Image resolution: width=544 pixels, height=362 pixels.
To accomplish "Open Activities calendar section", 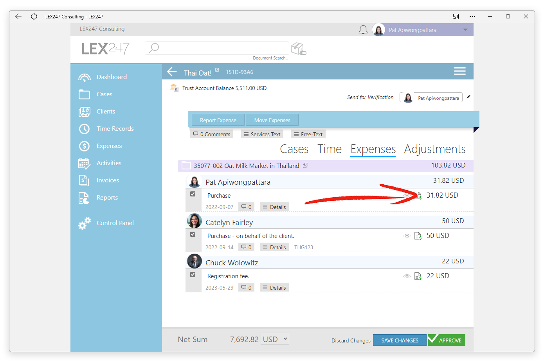I will point(100,163).
